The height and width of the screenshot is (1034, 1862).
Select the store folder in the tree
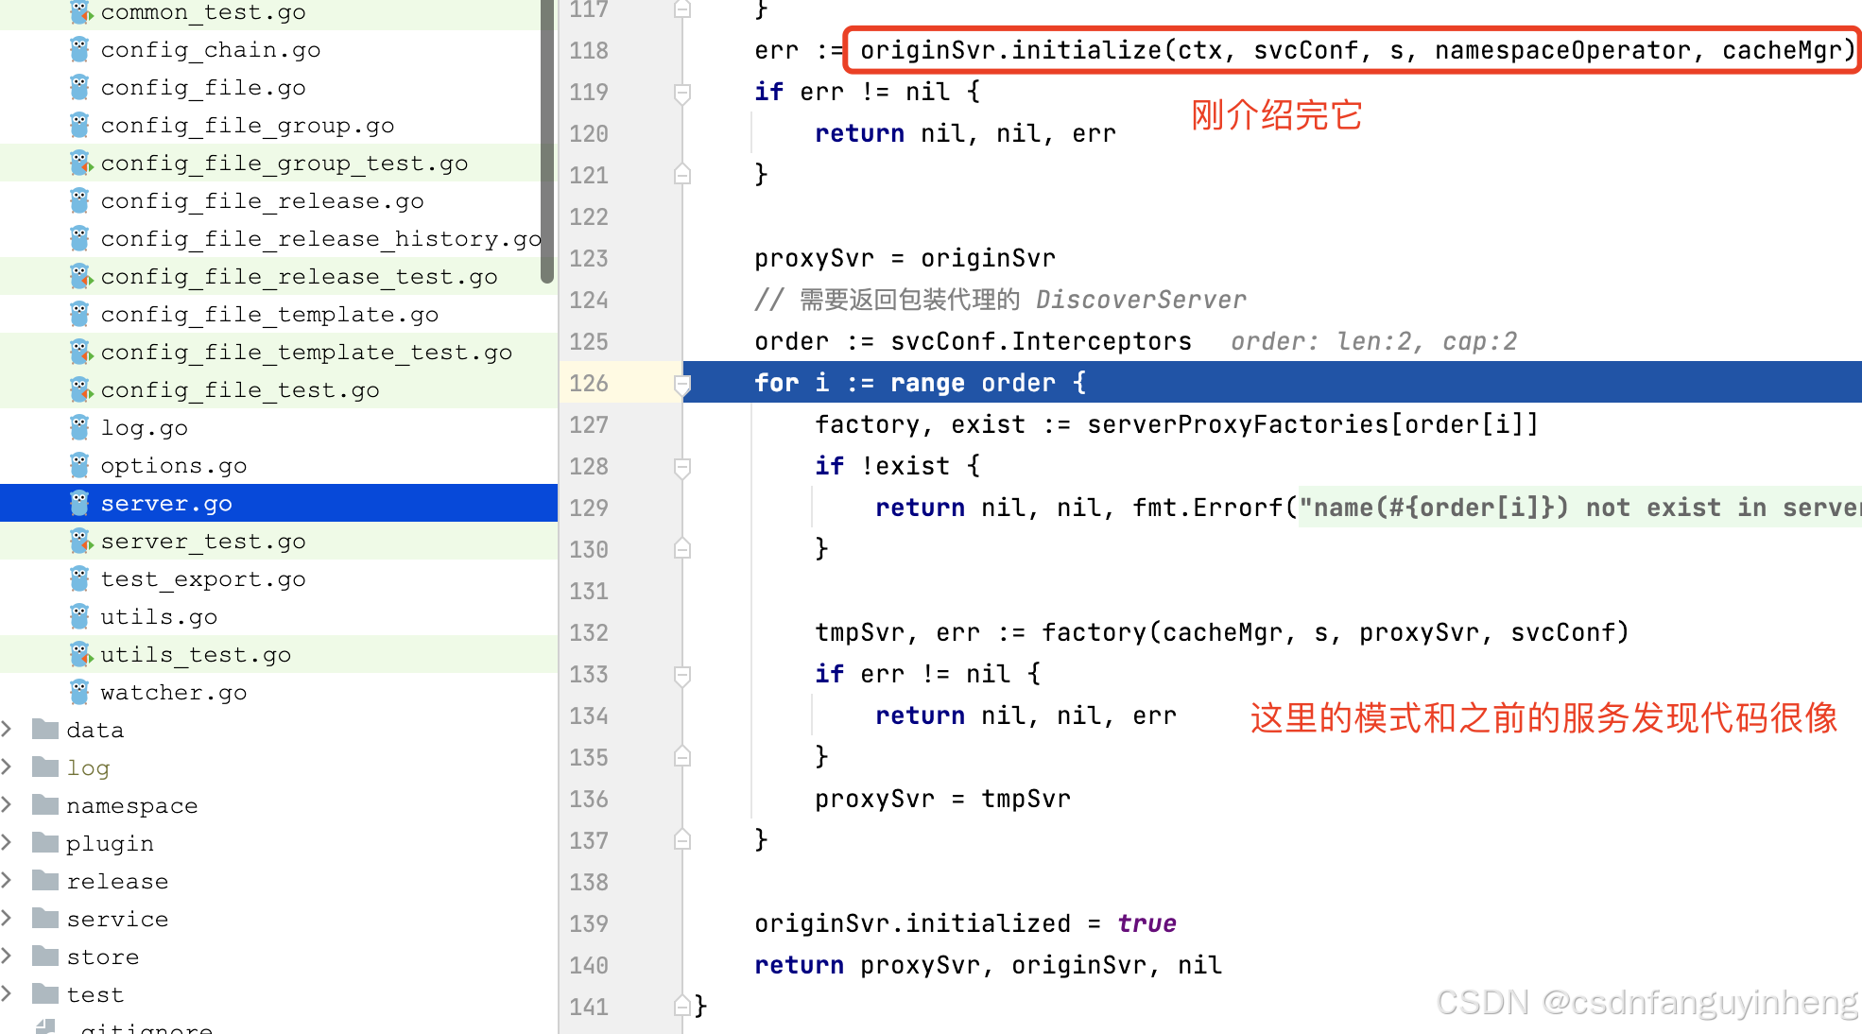pos(103,956)
